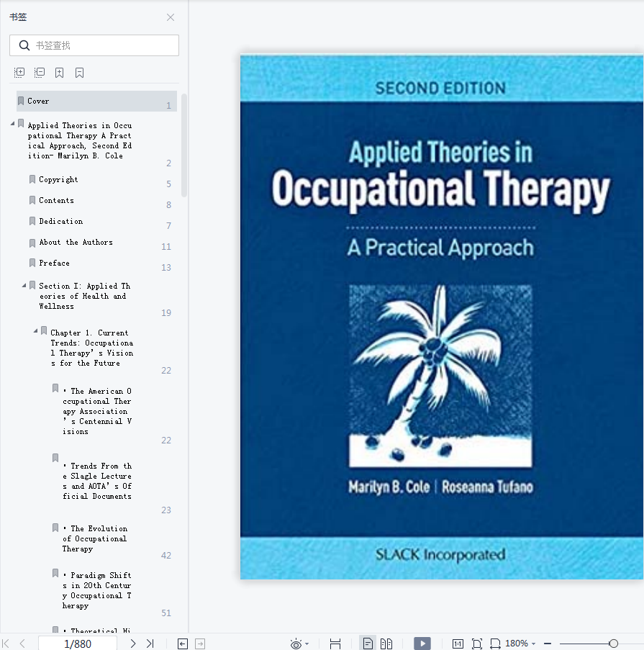644x650 pixels.
Task: Open the Applied Theories in Occupational Therapy bookmark
Action: 80,140
